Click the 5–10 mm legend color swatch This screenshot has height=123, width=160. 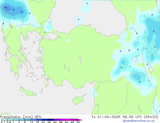28,120
